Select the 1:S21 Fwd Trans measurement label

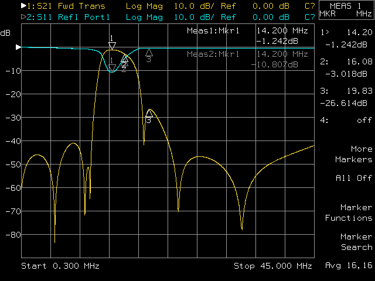[66, 6]
